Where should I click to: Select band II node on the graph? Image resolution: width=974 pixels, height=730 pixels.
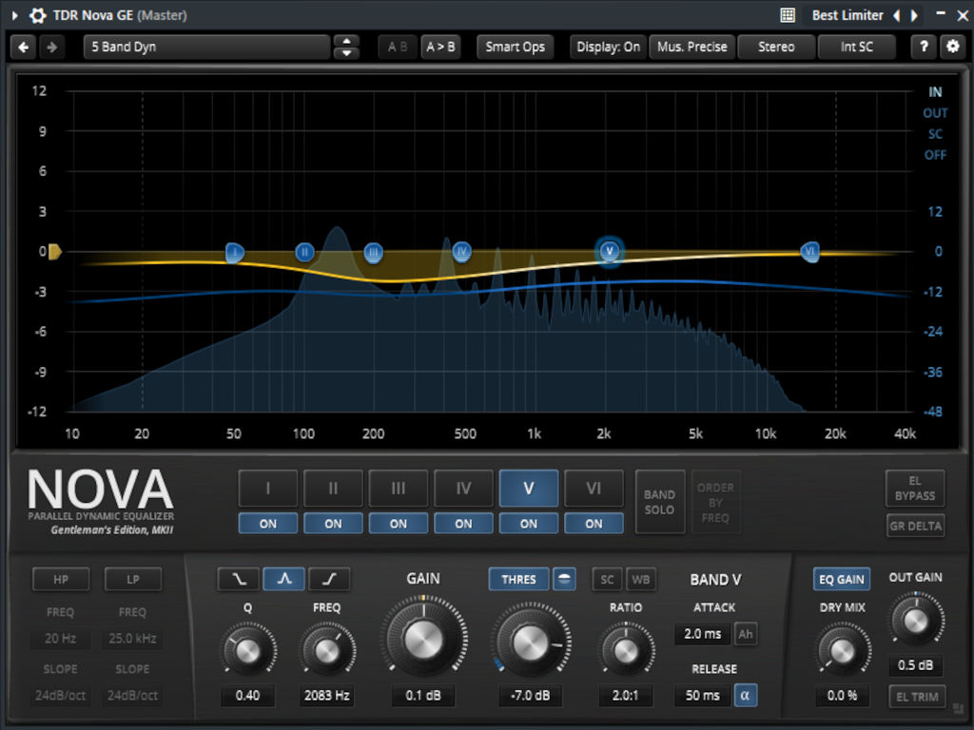[x=304, y=252]
